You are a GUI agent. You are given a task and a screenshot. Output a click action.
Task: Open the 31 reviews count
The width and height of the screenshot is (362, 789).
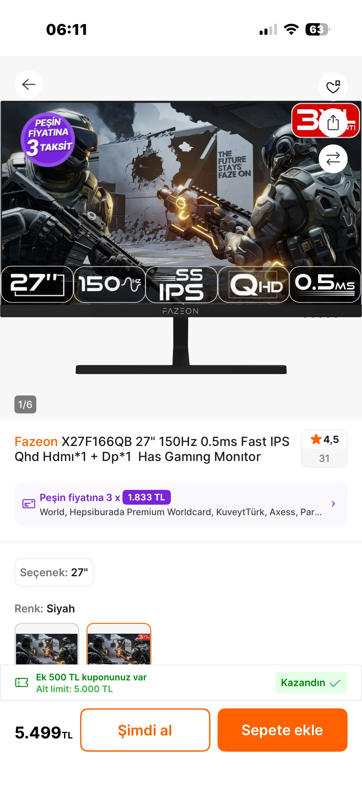click(x=324, y=458)
